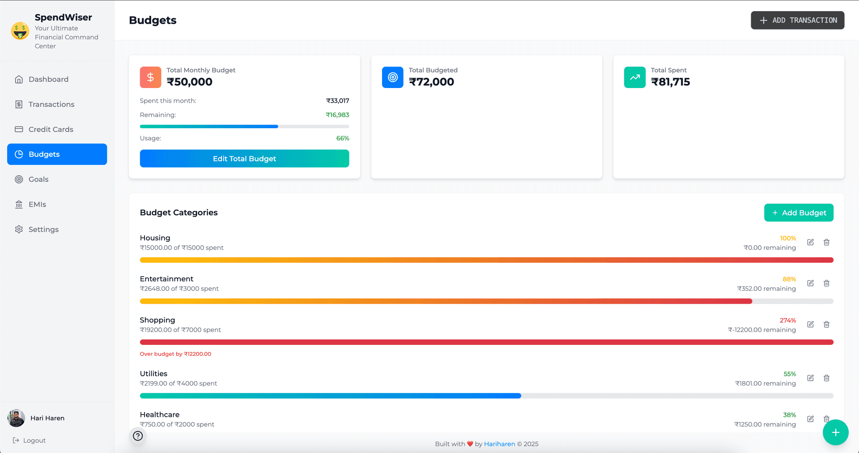
Task: Edit the Utilities budget entry
Action: (810, 378)
